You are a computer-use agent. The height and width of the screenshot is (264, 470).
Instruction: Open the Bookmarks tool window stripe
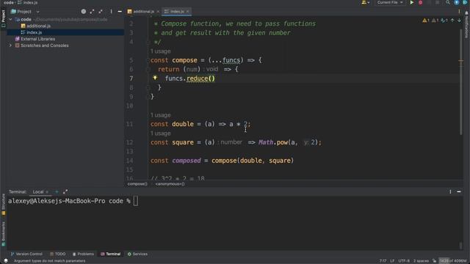3,233
